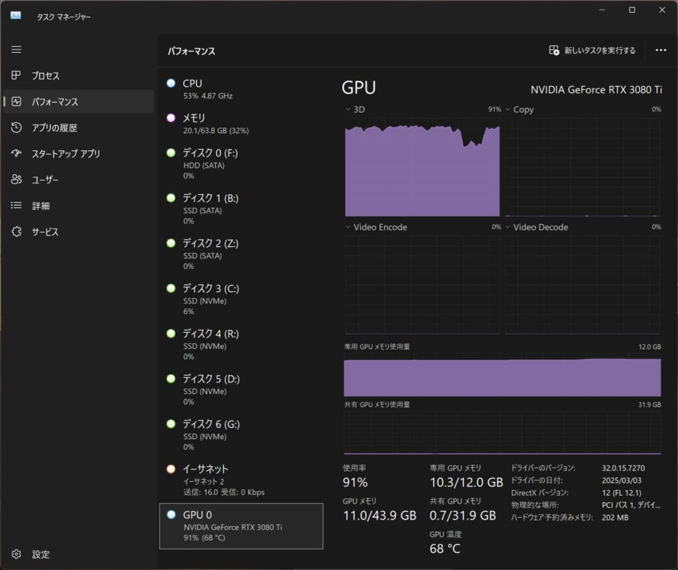Change the Video Encode graph dropdown
Image resolution: width=678 pixels, height=570 pixels.
point(348,227)
